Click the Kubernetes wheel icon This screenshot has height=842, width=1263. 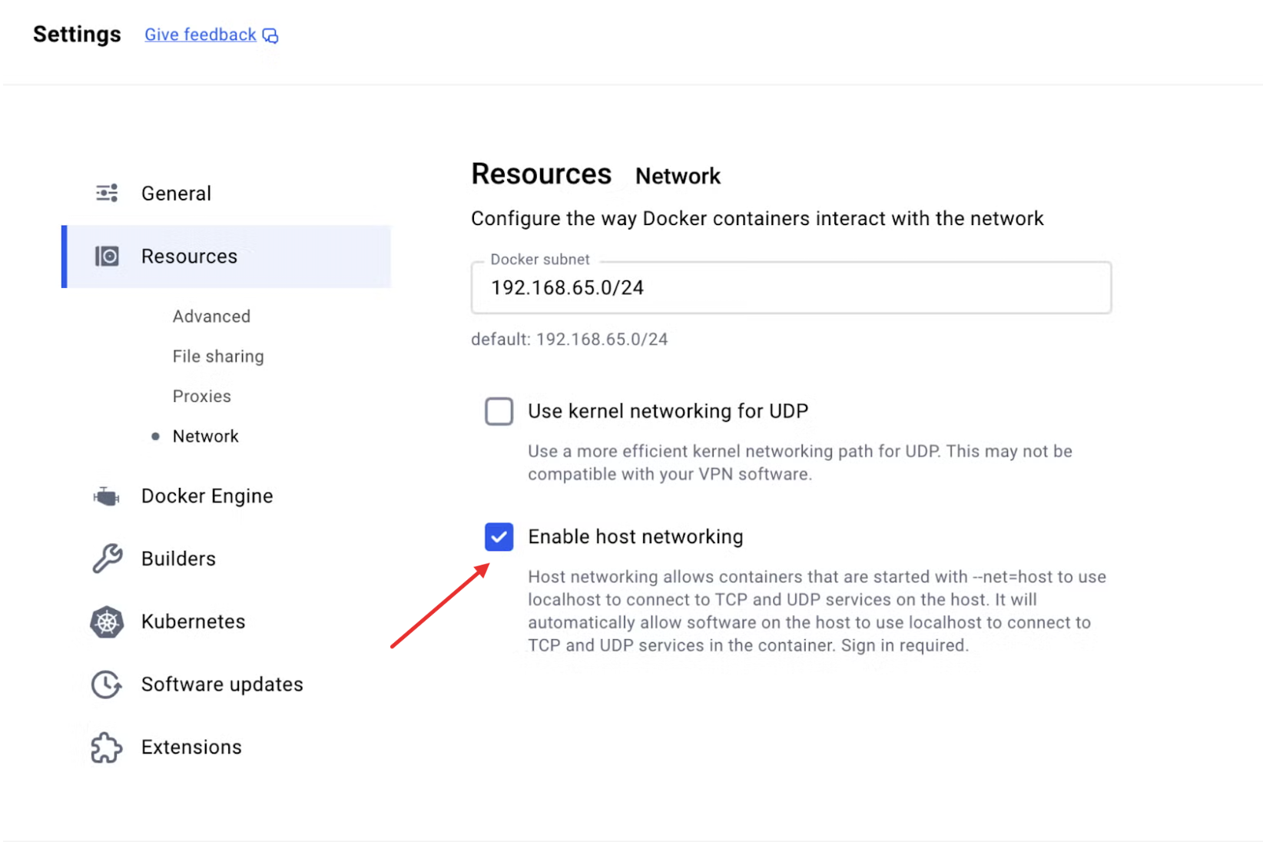pyautogui.click(x=107, y=622)
